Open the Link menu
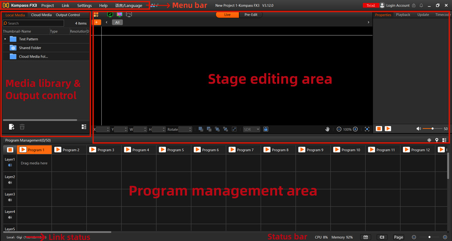 [66, 5]
